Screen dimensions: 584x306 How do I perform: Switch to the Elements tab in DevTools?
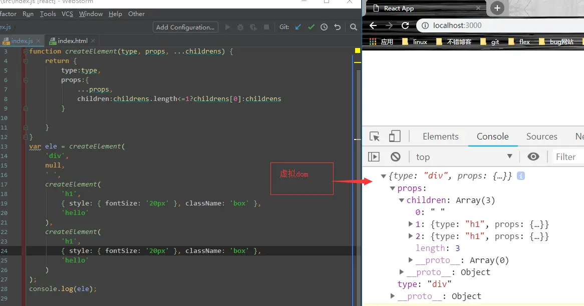(x=440, y=136)
